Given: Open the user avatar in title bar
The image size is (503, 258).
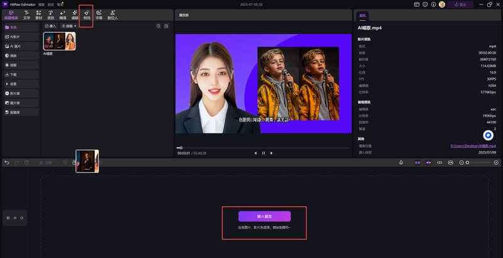Looking at the screenshot, I should pyautogui.click(x=442, y=4).
